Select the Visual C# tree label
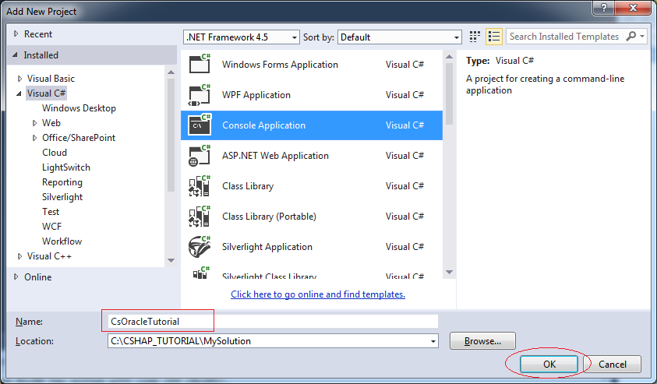This screenshot has width=657, height=384. tap(46, 93)
